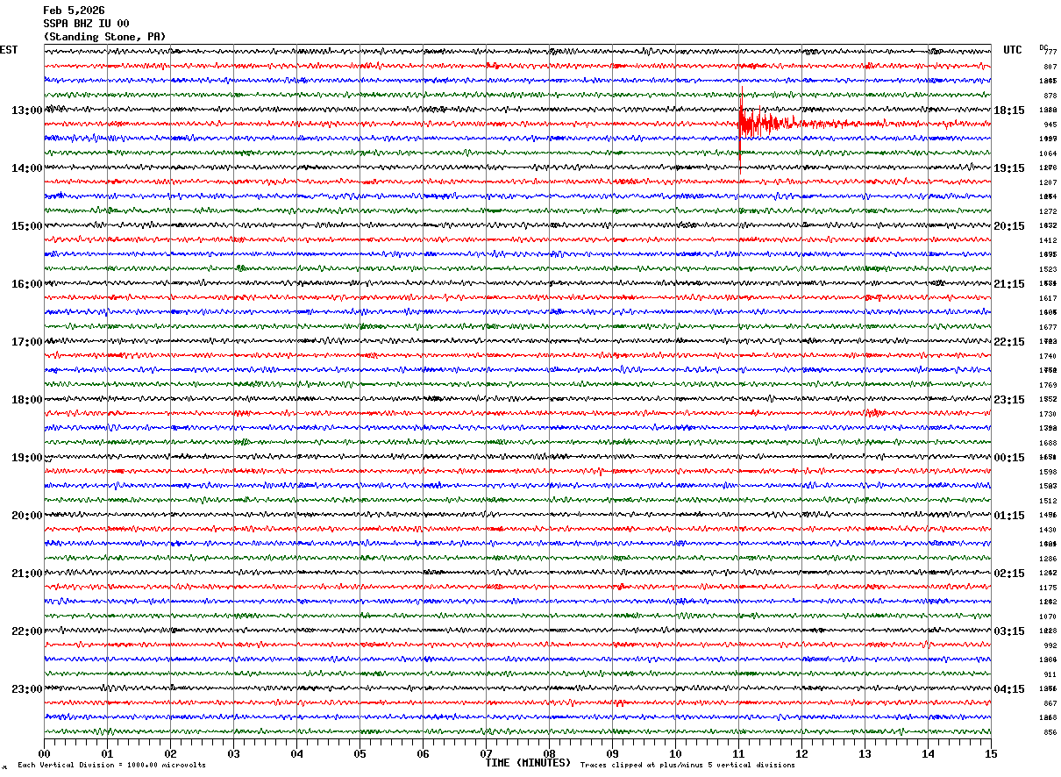
Task: Click the DC offset value '878'
Action: tap(1050, 96)
